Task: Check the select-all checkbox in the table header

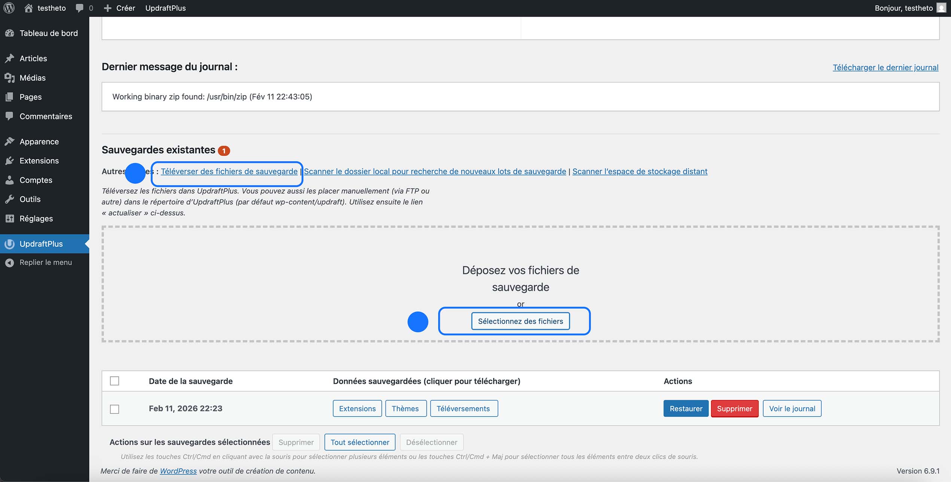Action: click(x=115, y=381)
